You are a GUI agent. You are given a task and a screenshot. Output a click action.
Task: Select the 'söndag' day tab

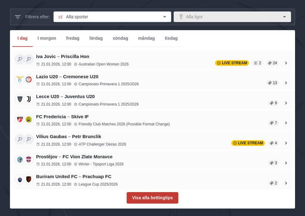click(120, 38)
